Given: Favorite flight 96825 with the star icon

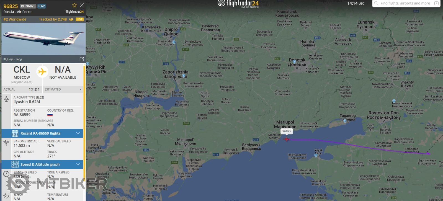Looking at the screenshot, I should pos(74,5).
